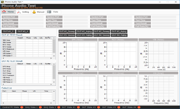Click Failed List scroll right arrow
Image resolution: width=180 pixels, height=109 pixels.
[51, 103]
